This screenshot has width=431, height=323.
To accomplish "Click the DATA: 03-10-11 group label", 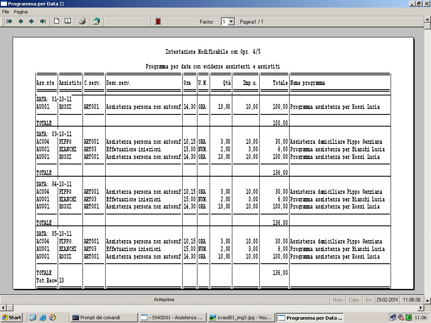I will (x=54, y=134).
